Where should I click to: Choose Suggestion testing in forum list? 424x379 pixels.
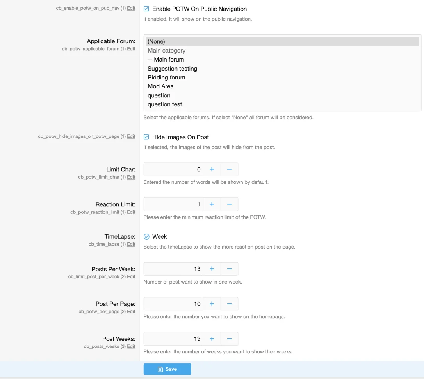172,69
